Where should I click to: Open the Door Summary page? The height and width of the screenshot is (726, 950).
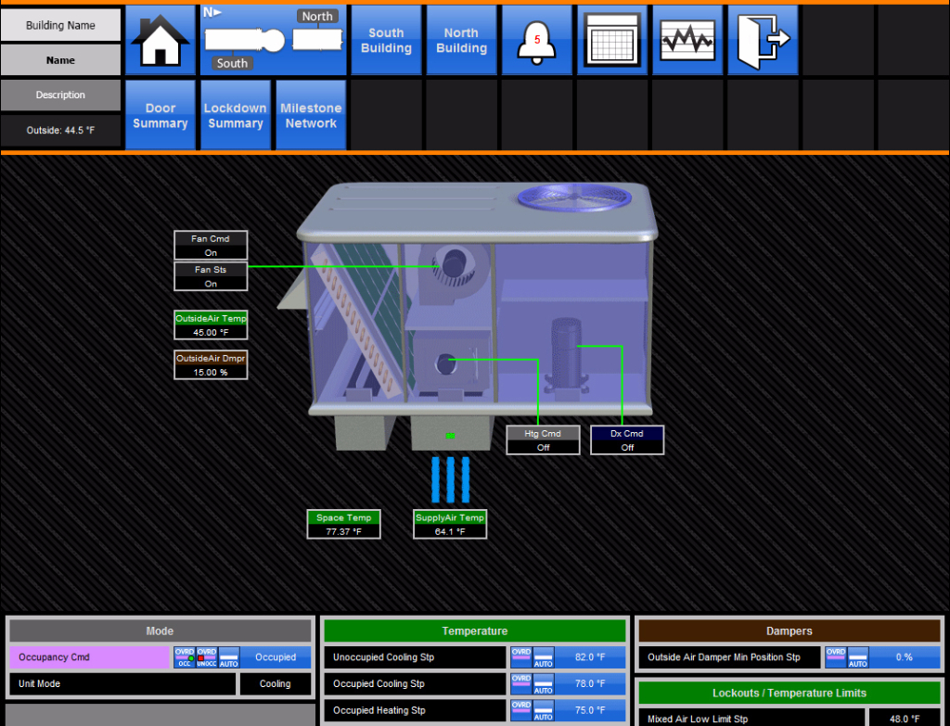point(160,115)
